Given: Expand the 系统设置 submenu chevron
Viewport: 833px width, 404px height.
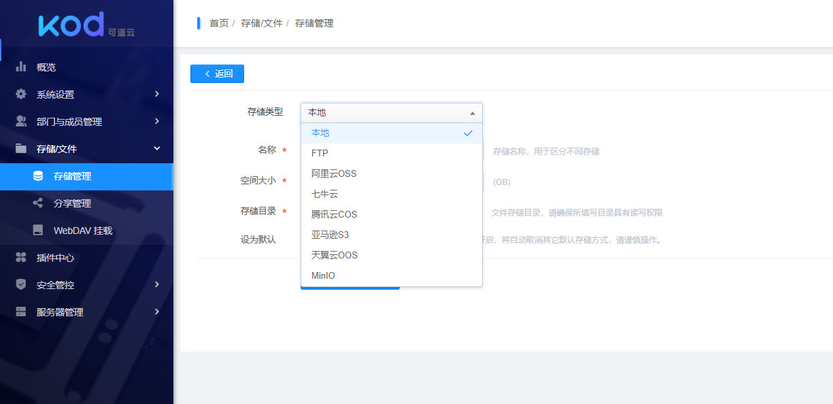Looking at the screenshot, I should point(157,94).
